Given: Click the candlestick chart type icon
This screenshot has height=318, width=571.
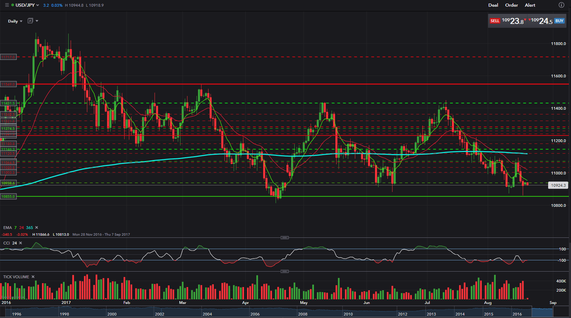Looking at the screenshot, I should [x=30, y=21].
